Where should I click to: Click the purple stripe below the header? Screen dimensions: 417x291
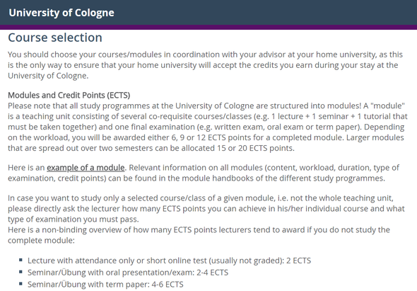coord(208,27)
